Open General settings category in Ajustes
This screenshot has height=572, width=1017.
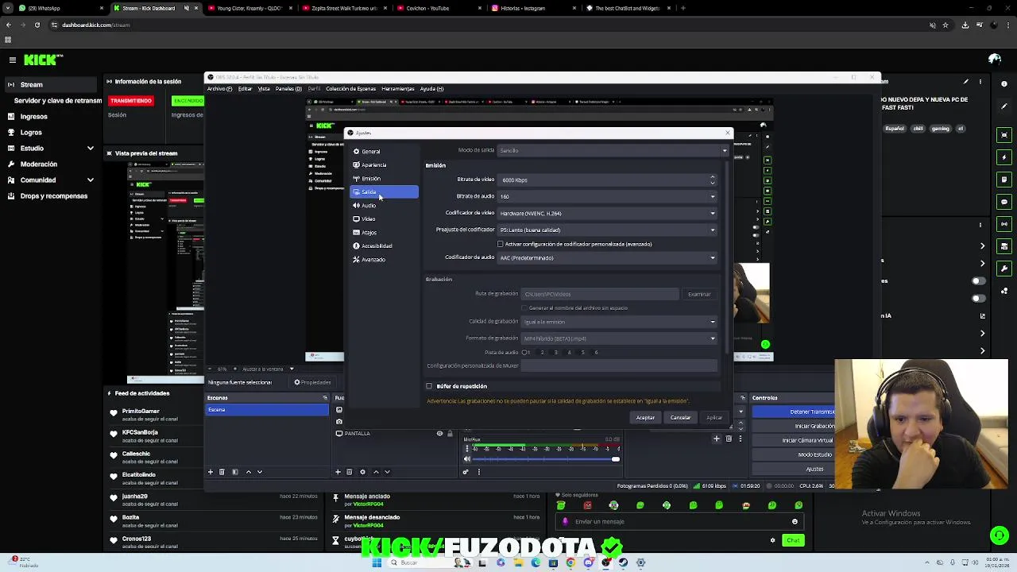[x=385, y=151]
